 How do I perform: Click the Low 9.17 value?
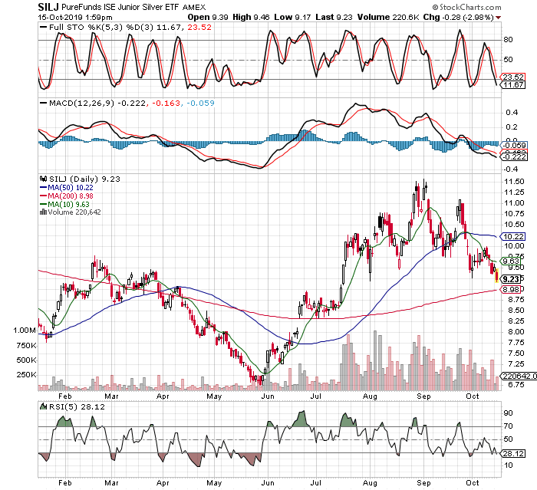coord(293,17)
